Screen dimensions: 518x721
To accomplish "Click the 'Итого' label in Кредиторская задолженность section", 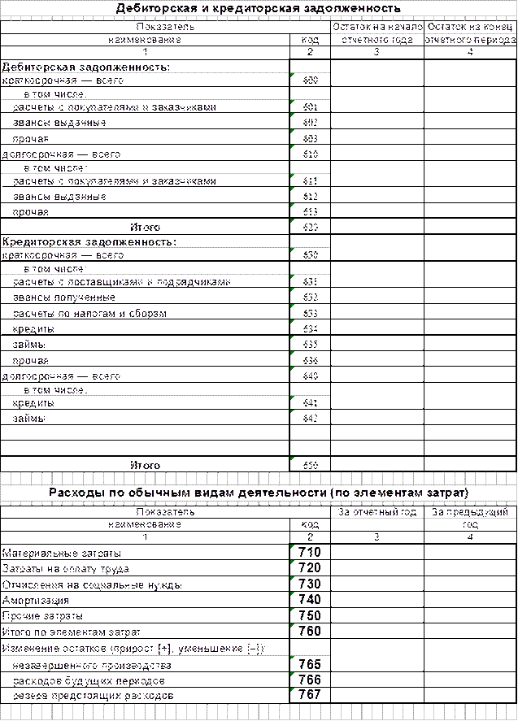I will (x=145, y=465).
